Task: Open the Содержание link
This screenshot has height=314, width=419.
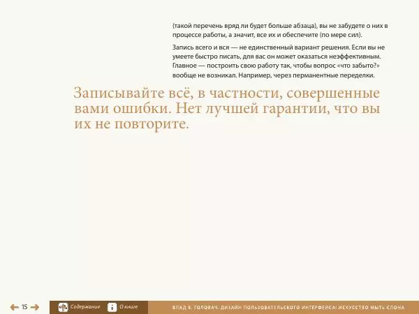Action: (x=85, y=307)
